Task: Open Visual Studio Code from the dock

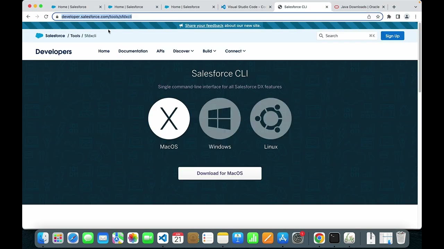Action: click(x=163, y=238)
